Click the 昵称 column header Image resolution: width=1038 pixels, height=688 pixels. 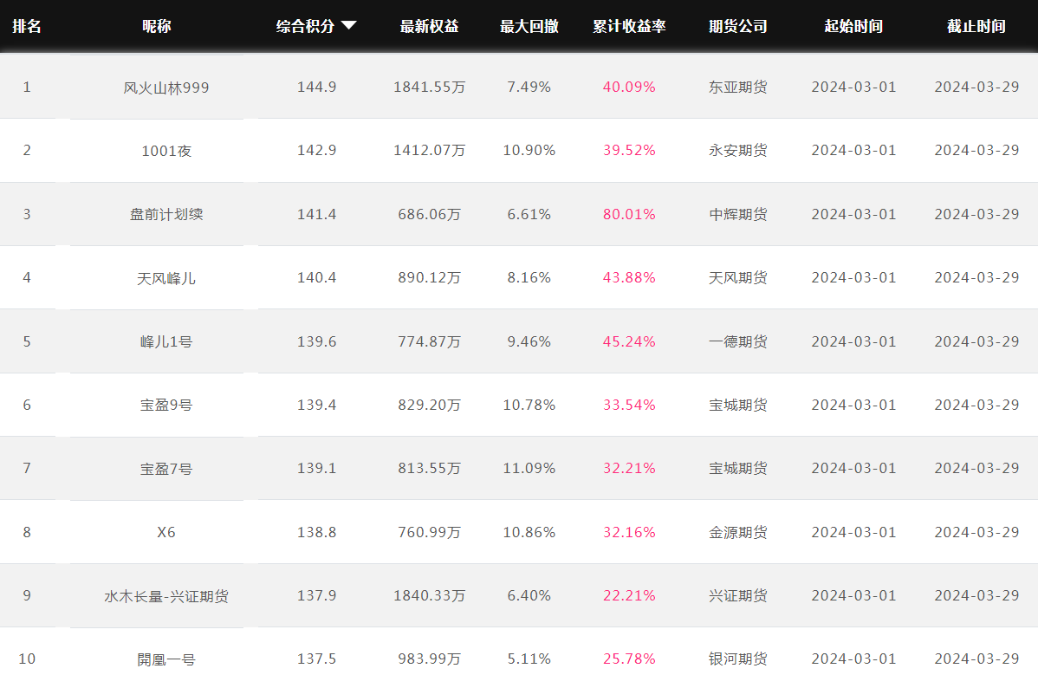[156, 26]
